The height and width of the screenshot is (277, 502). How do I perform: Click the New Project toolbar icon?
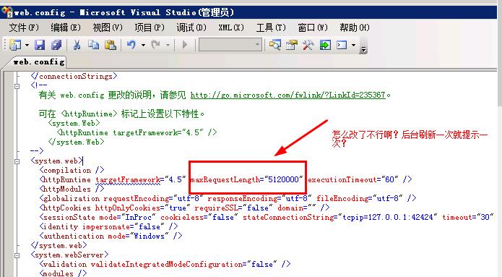[14, 45]
